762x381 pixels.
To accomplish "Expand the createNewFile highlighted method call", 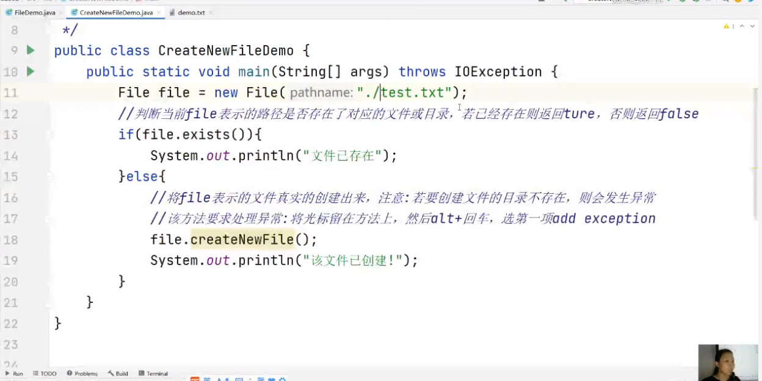I will [x=242, y=239].
